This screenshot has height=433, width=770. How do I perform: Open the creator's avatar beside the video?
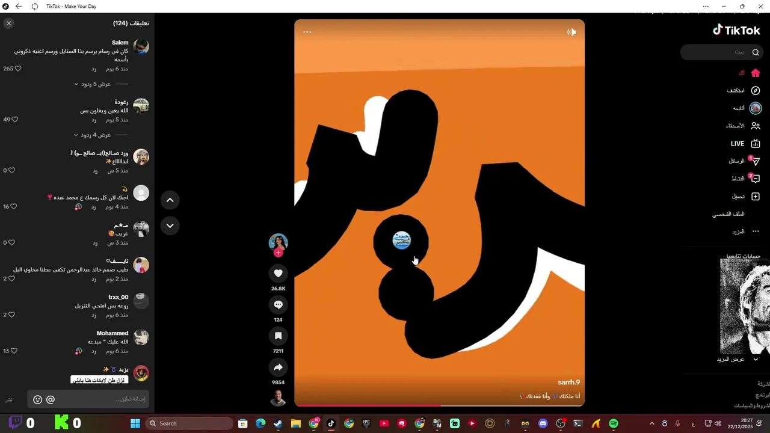278,242
